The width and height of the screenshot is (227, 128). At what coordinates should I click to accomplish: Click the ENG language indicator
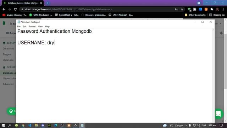204,126
